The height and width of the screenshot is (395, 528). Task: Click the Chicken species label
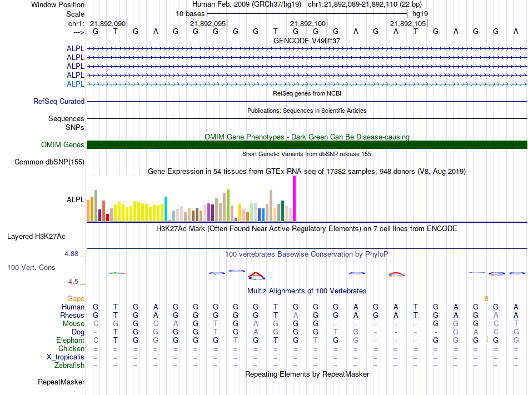[71, 348]
